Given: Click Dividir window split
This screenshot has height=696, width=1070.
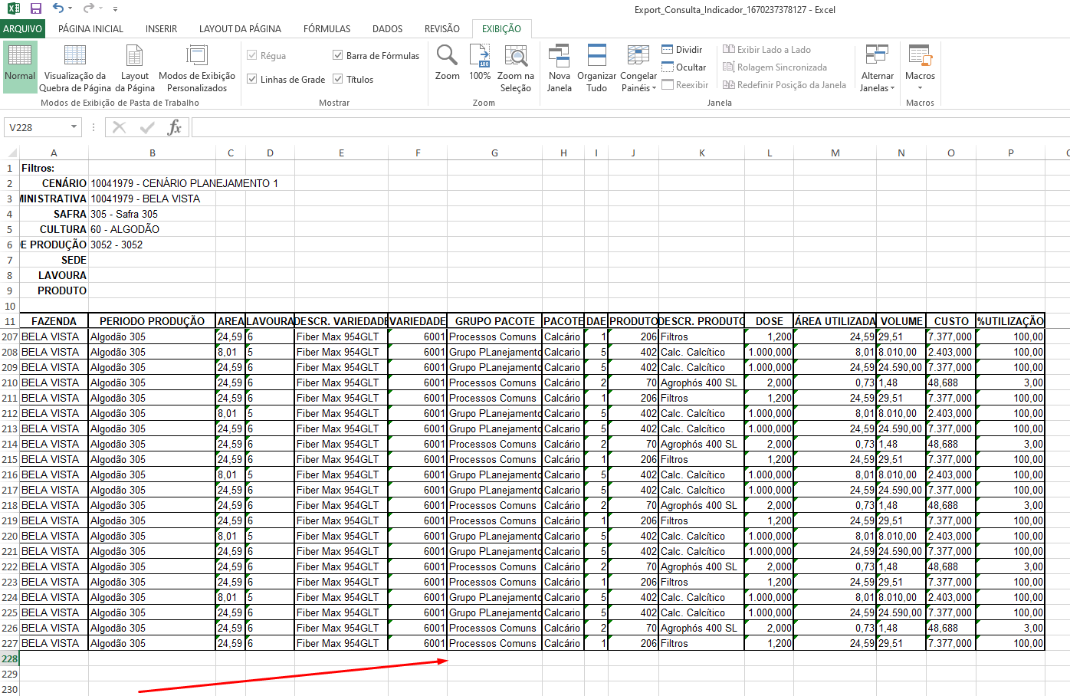Looking at the screenshot, I should 682,50.
